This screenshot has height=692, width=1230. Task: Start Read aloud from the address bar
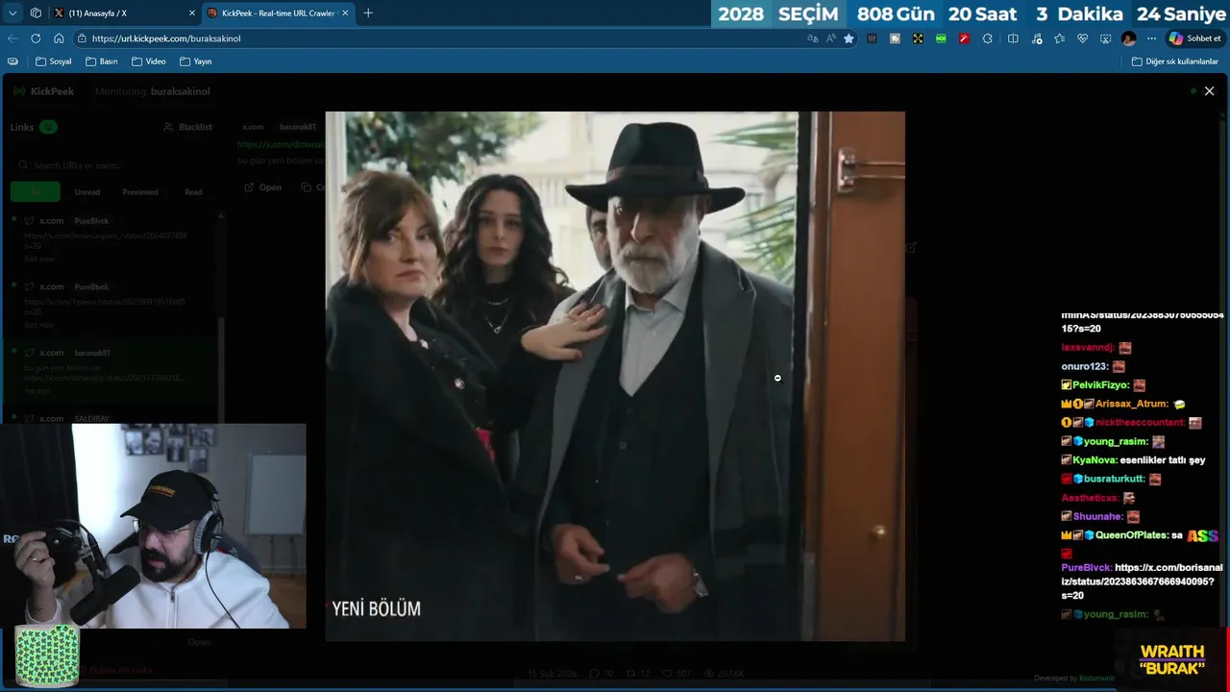tap(830, 38)
